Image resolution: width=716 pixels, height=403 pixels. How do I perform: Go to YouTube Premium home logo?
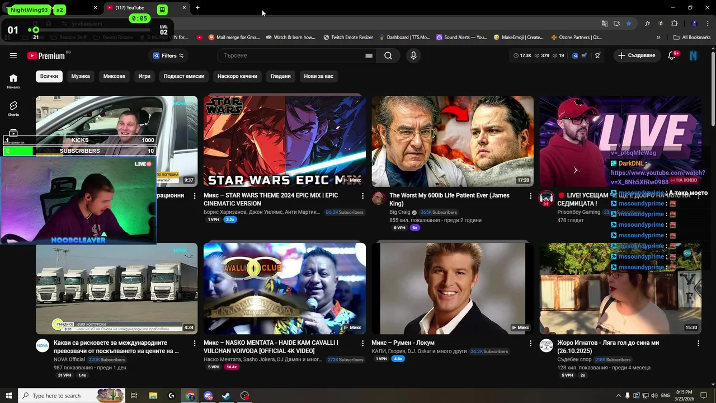click(46, 55)
